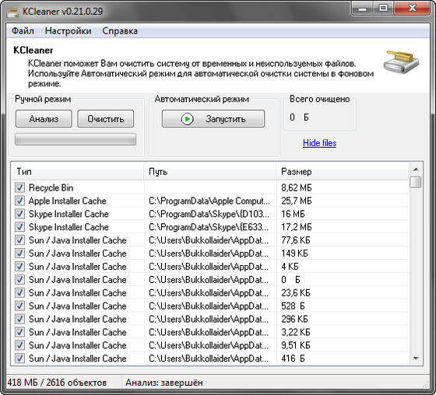Select the Apple Installer Cache entry
Viewport: 436px width, 395px height.
click(x=68, y=201)
